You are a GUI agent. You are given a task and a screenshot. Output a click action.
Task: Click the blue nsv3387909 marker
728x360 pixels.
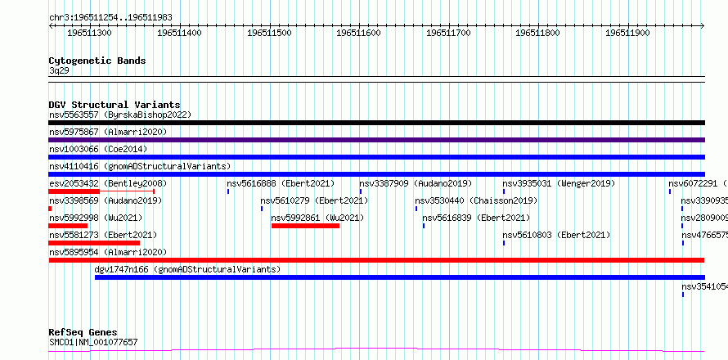(360, 191)
